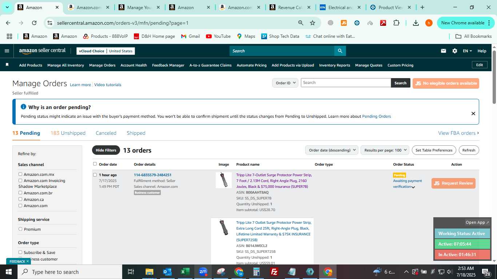Click the SUPER7B product thumbnail image
This screenshot has height=279, width=497.
(224, 180)
